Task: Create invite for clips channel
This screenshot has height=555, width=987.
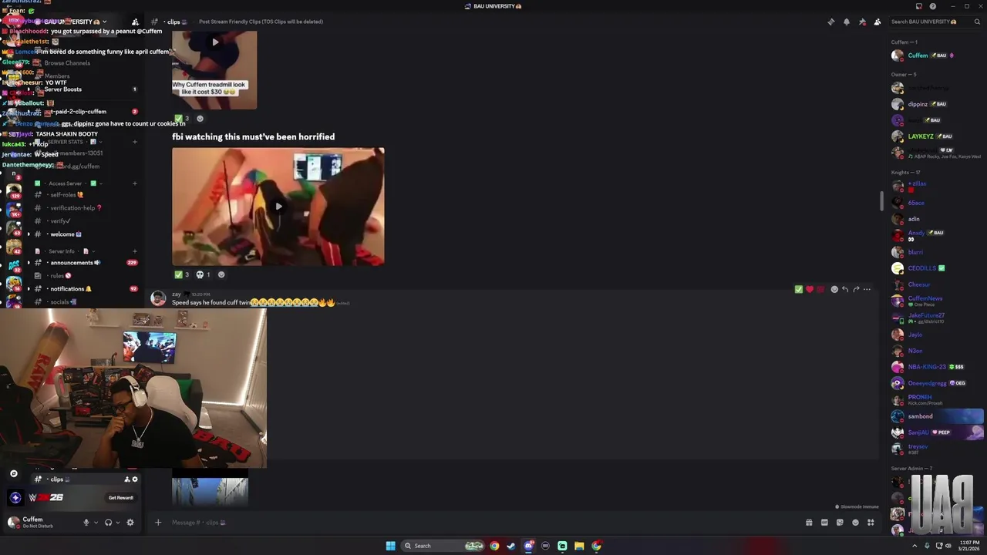Action: (x=127, y=479)
